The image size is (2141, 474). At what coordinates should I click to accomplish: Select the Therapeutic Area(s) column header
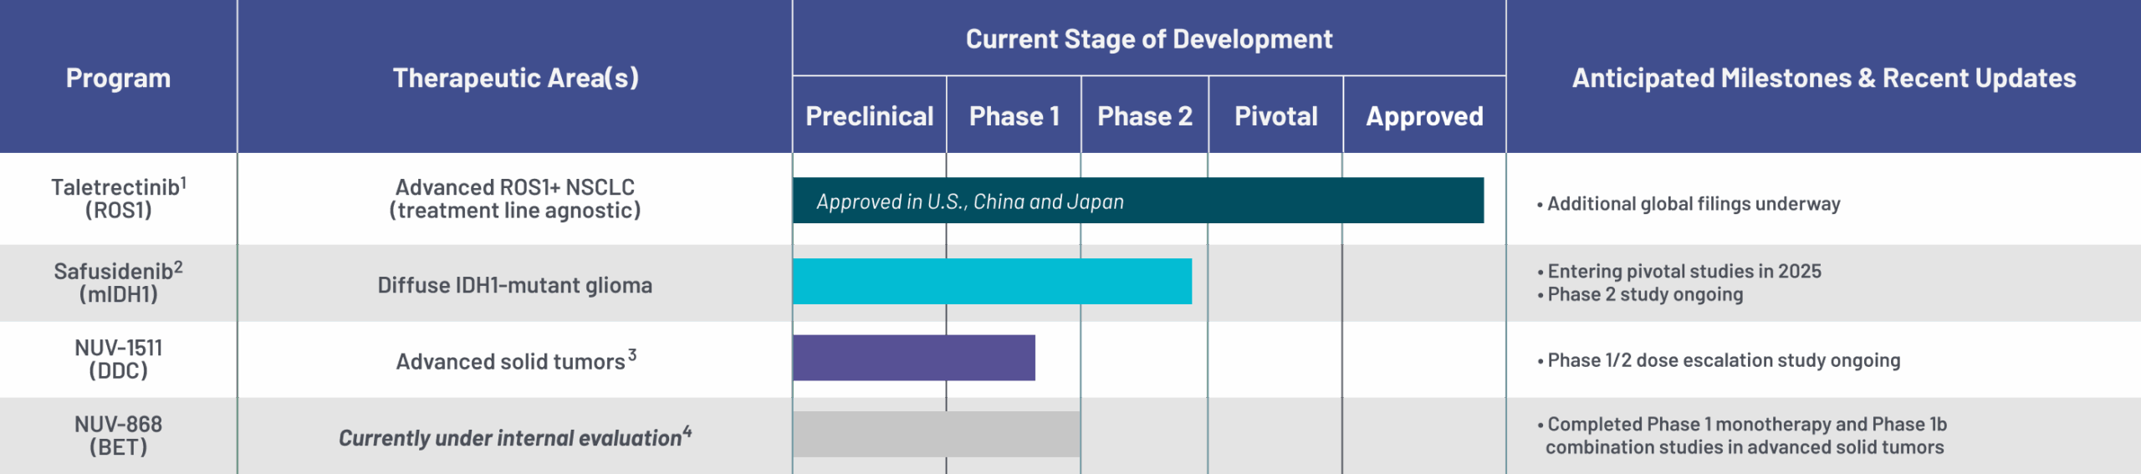point(515,78)
